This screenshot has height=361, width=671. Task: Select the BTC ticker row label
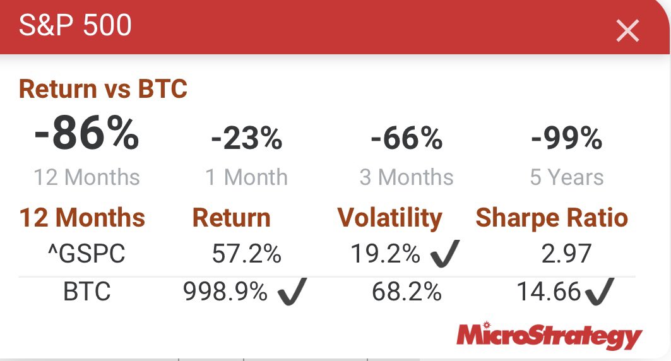click(x=87, y=292)
